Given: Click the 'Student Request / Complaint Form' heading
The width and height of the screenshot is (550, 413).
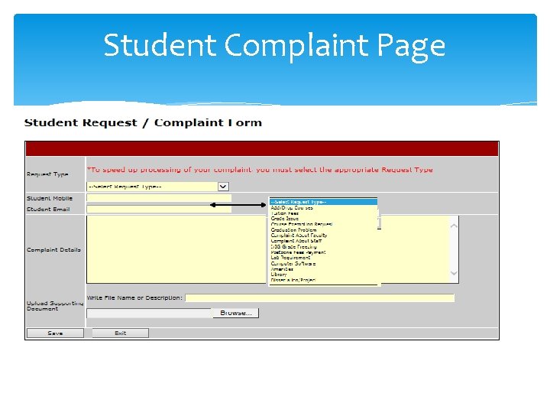Looking at the screenshot, I should pyautogui.click(x=143, y=122).
